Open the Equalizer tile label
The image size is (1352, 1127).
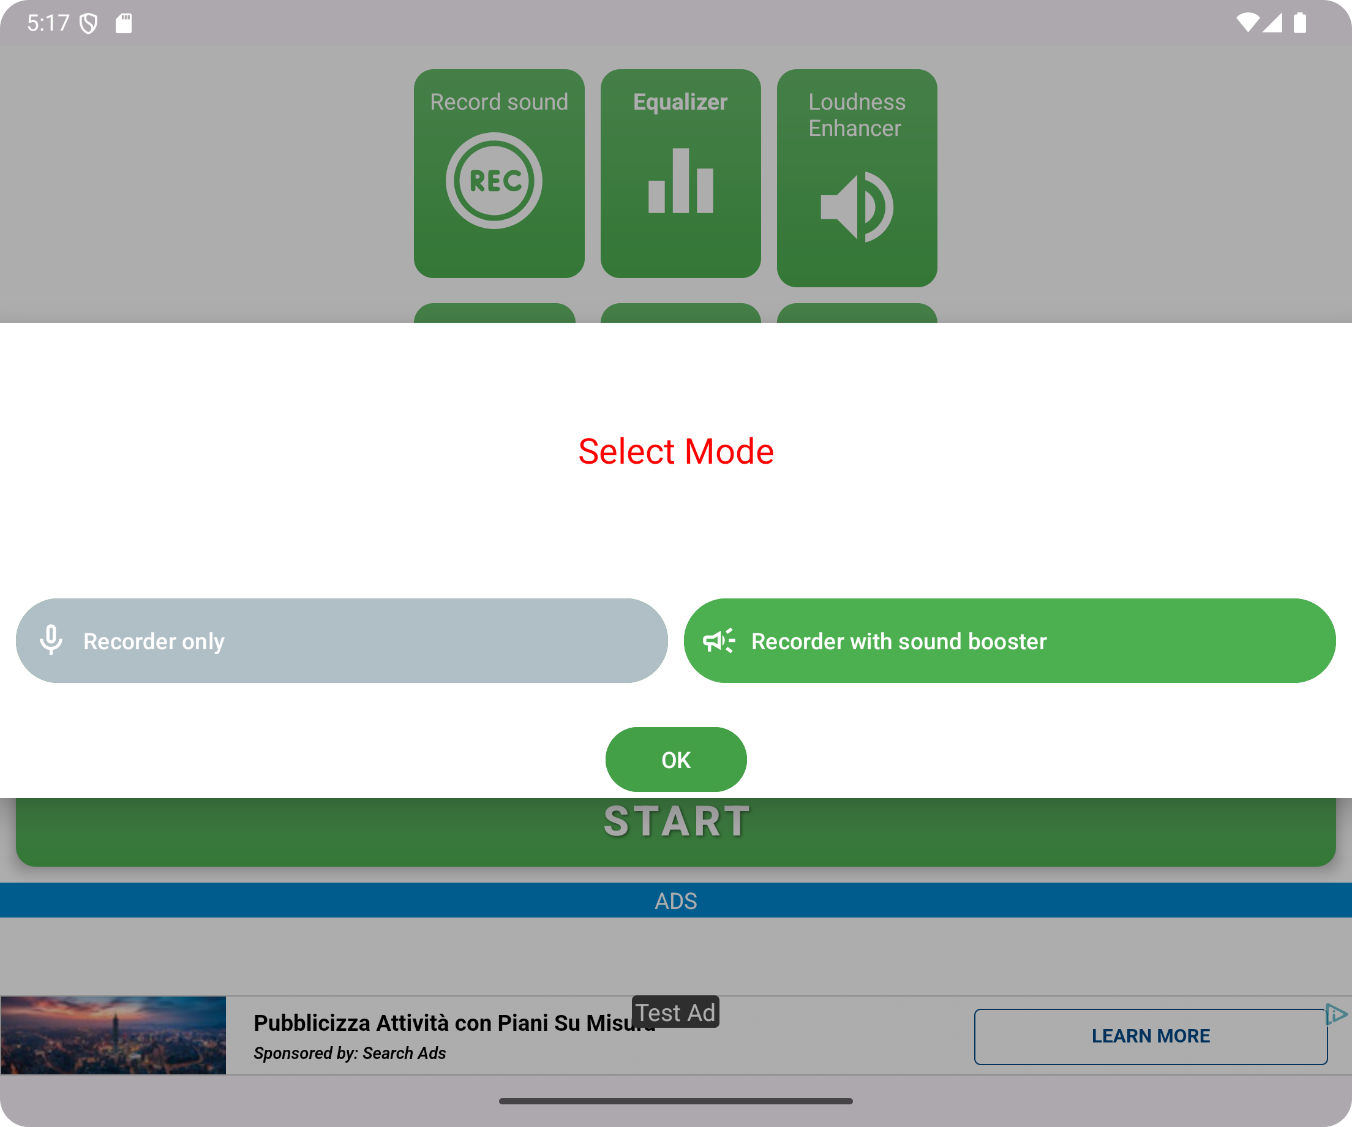680,102
